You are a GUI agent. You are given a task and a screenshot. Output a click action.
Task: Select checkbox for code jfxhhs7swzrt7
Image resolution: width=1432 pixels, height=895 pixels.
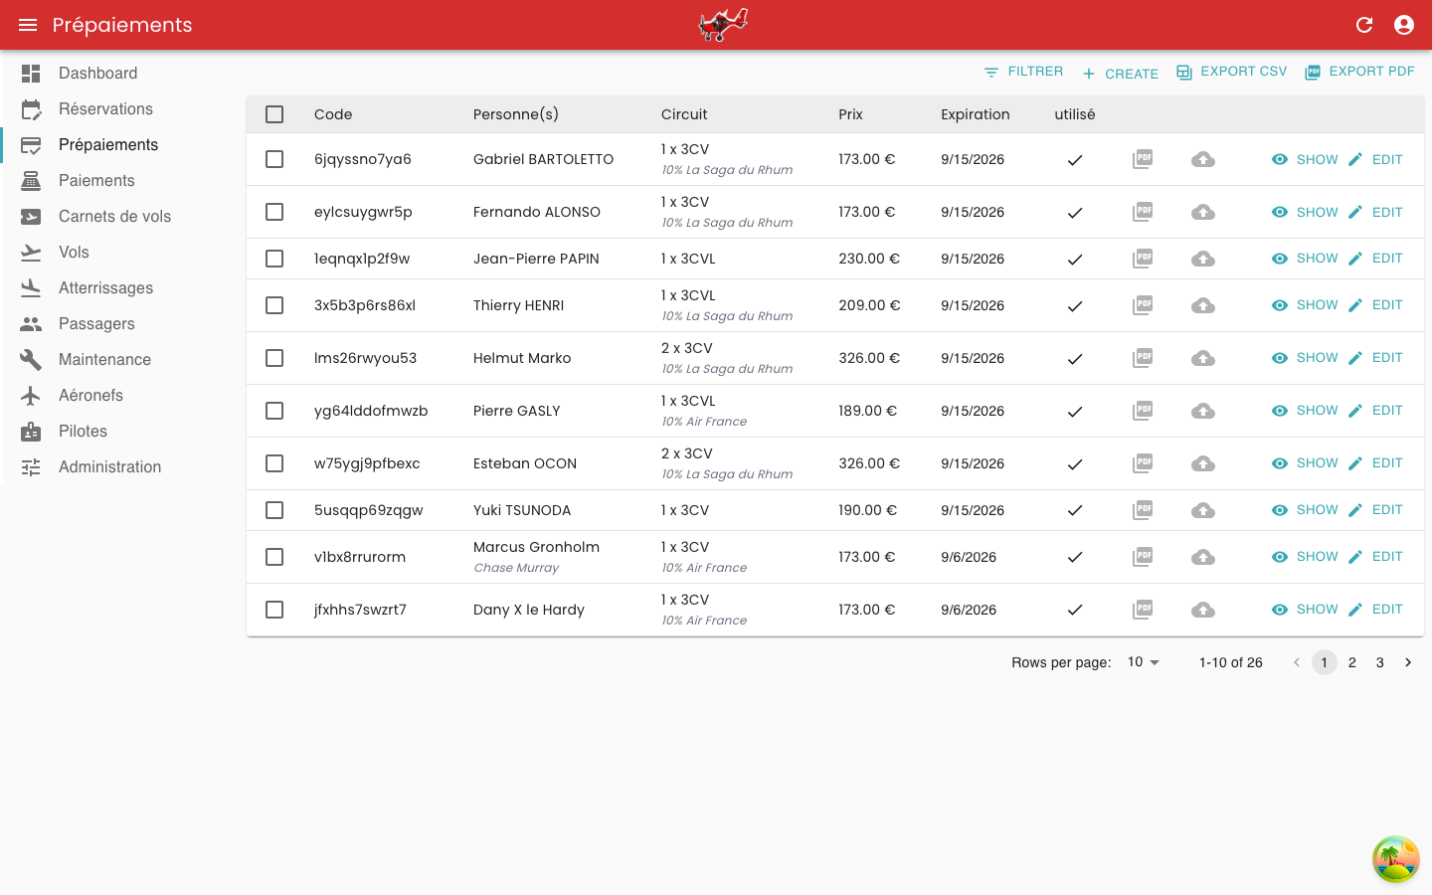point(274,610)
